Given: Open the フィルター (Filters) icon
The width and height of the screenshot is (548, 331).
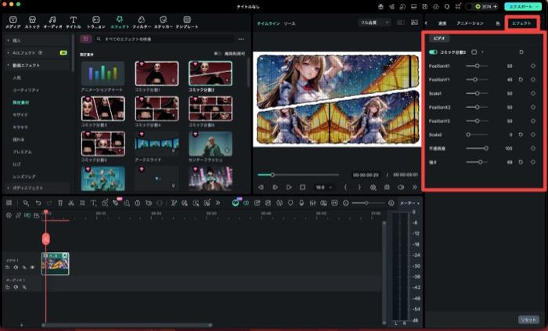Looking at the screenshot, I should pyautogui.click(x=142, y=22).
